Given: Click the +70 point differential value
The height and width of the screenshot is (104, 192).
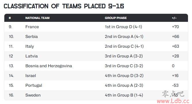Looking at the screenshot, I should click(175, 27).
